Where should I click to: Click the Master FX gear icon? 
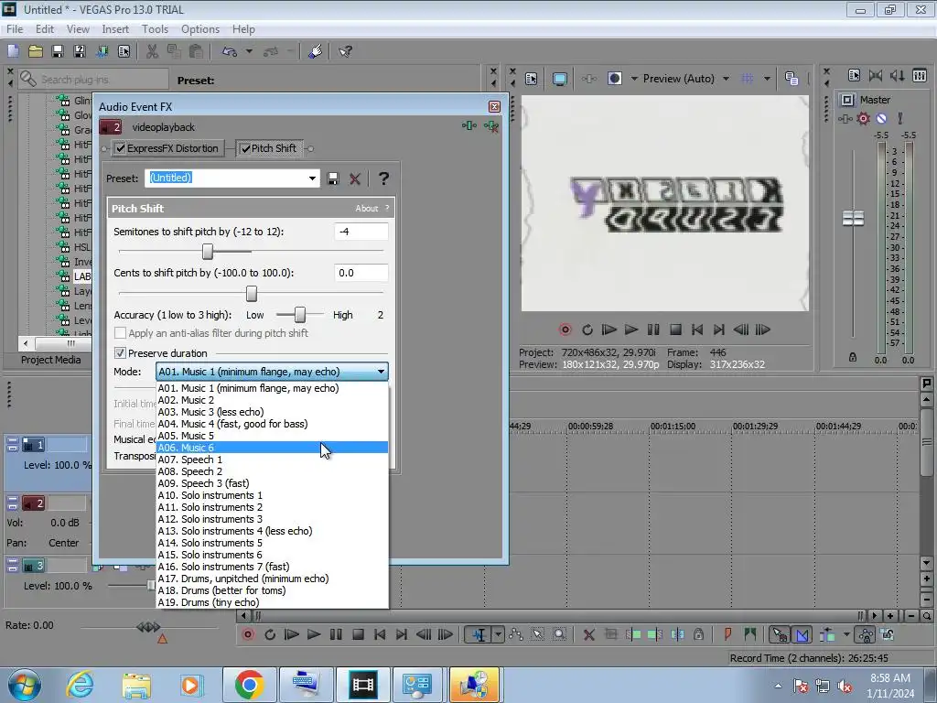point(863,118)
